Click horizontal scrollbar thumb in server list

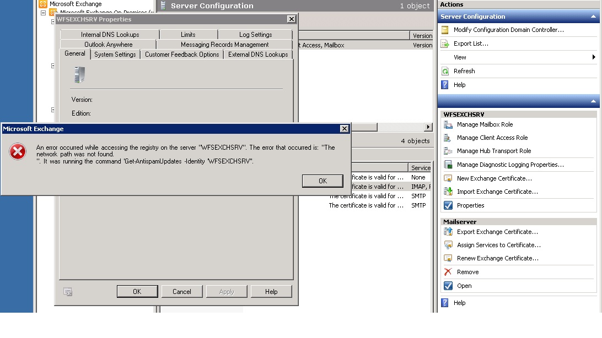point(364,127)
